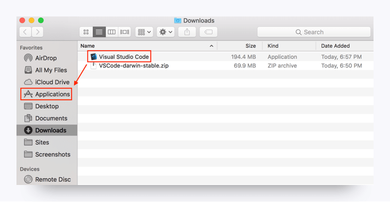
Task: Click the AirDrop radar icon
Action: click(28, 58)
